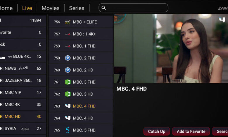Click the search magnifier icon
This screenshot has height=137, width=228.
[103, 8]
